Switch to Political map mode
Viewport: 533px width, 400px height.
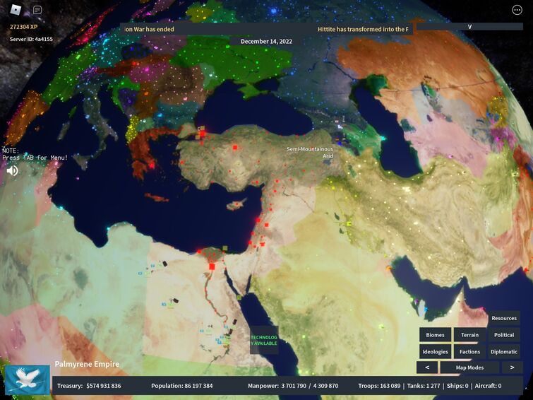point(504,335)
